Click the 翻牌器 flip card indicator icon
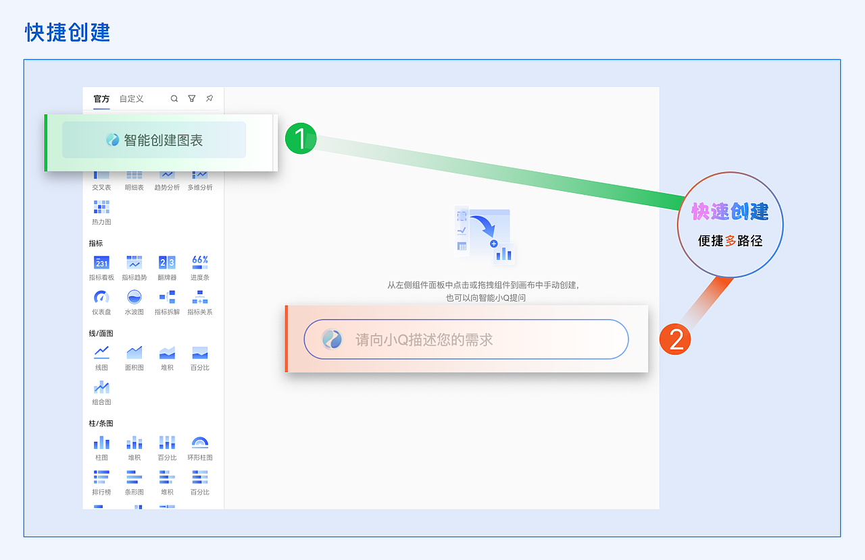The image size is (865, 560). [x=167, y=262]
